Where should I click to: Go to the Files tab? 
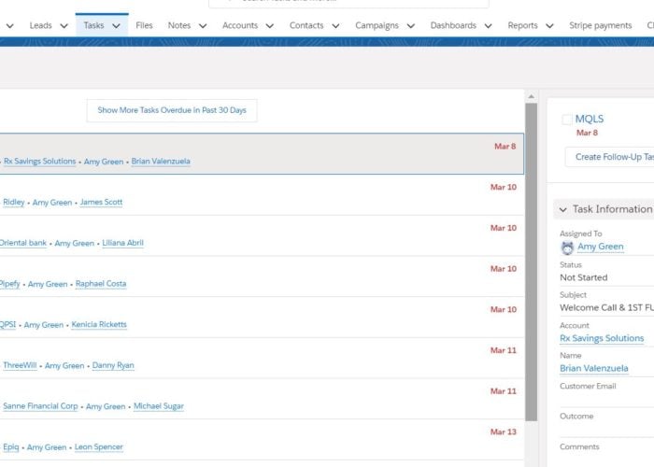pyautogui.click(x=144, y=25)
